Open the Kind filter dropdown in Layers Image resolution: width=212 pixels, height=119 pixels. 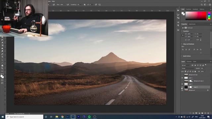186,65
